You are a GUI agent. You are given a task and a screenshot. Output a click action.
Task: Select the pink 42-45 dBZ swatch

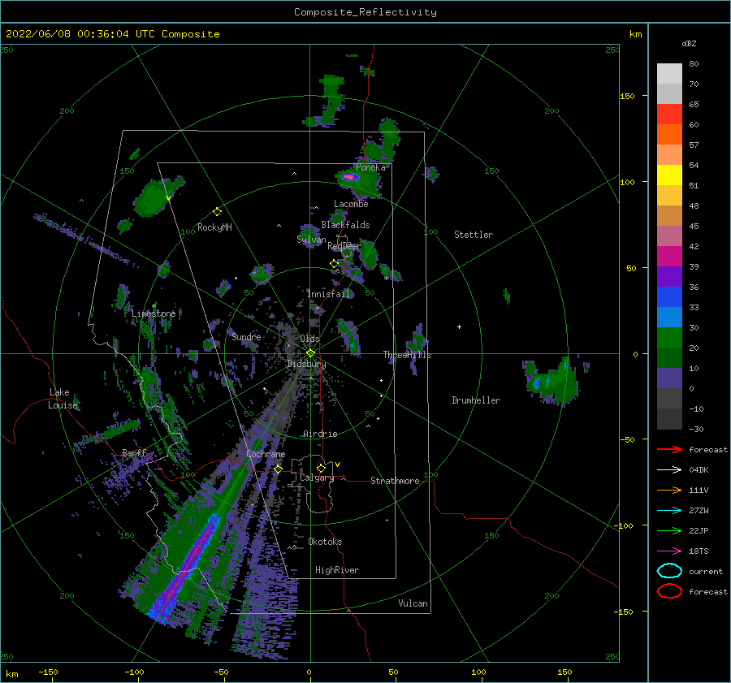[x=669, y=236]
